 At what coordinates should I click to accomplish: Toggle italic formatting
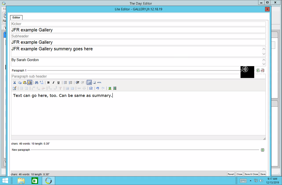click(x=54, y=82)
